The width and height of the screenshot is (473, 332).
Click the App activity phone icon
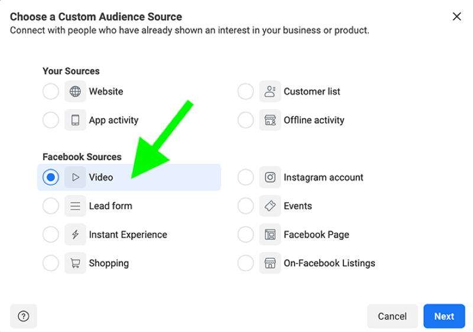coord(75,120)
